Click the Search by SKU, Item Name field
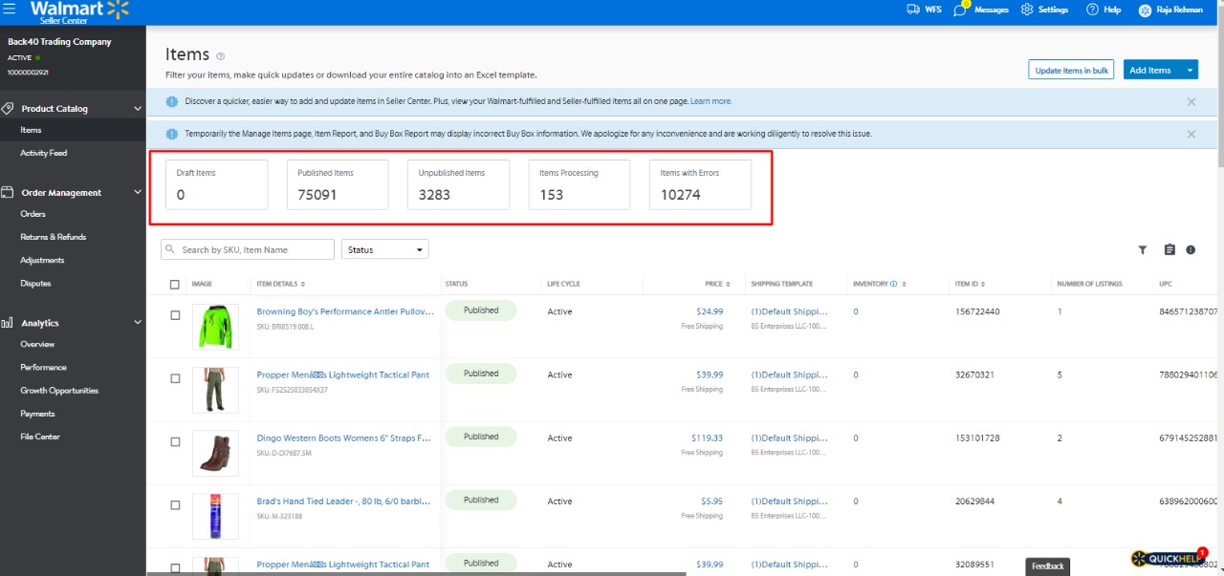The image size is (1224, 576). pos(248,249)
